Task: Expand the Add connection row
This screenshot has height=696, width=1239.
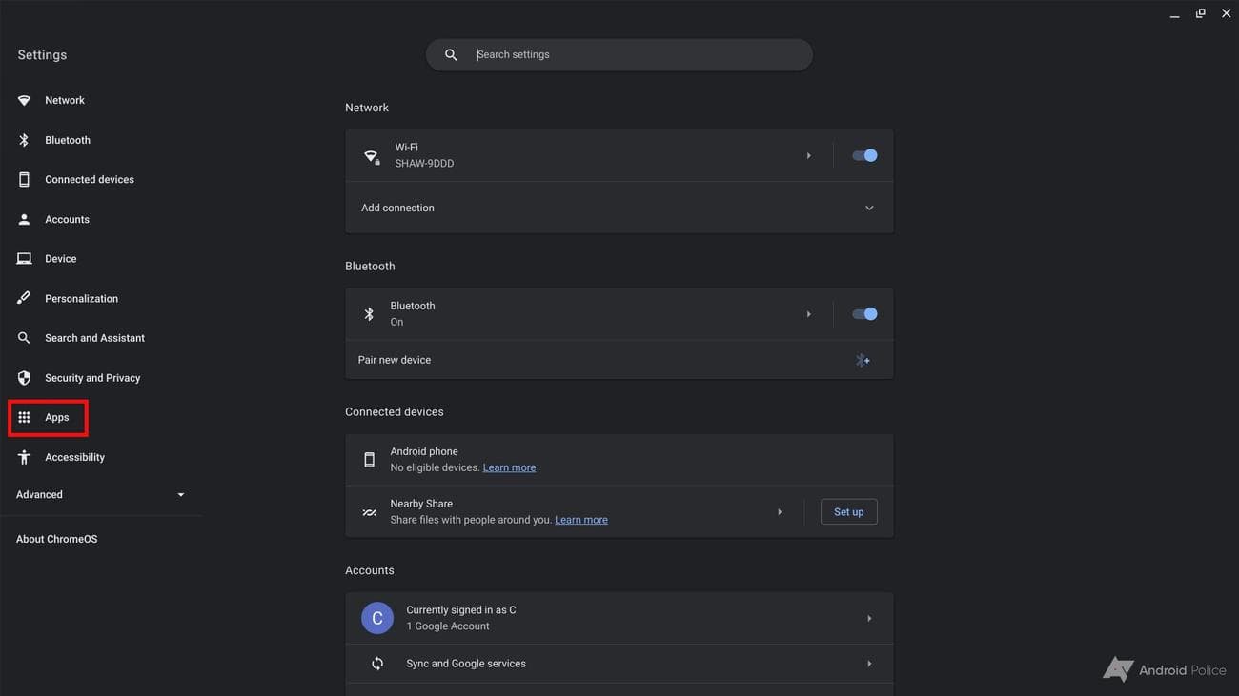Action: pos(868,208)
